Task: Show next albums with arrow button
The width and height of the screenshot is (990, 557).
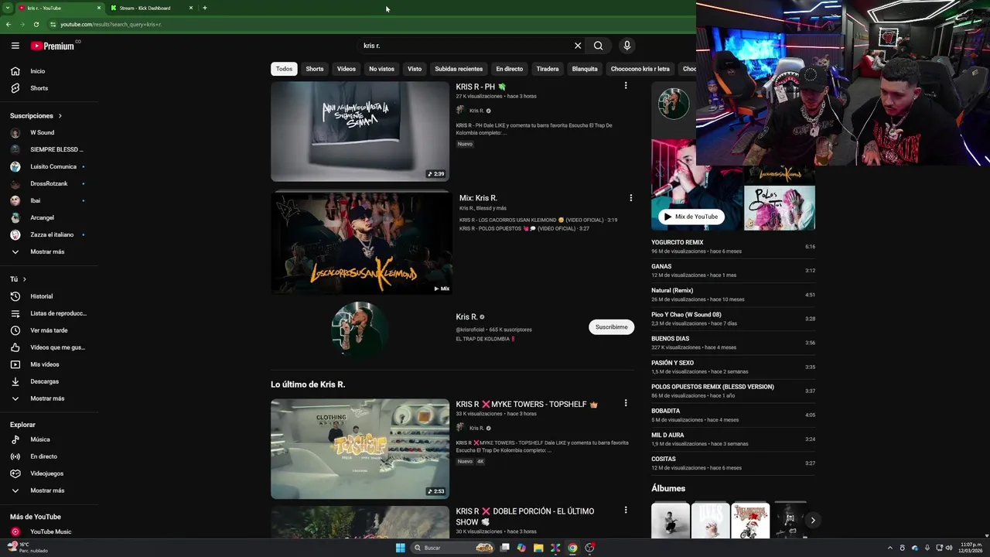Action: (812, 521)
